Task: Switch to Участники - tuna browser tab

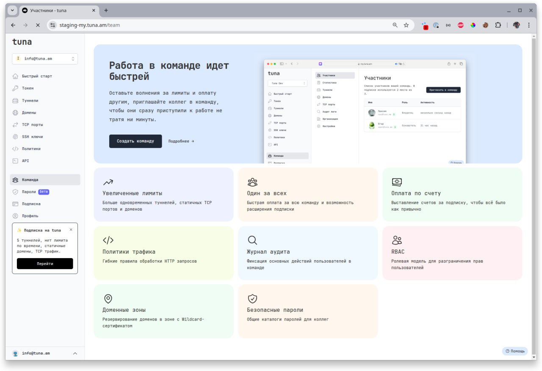Action: pos(58,11)
